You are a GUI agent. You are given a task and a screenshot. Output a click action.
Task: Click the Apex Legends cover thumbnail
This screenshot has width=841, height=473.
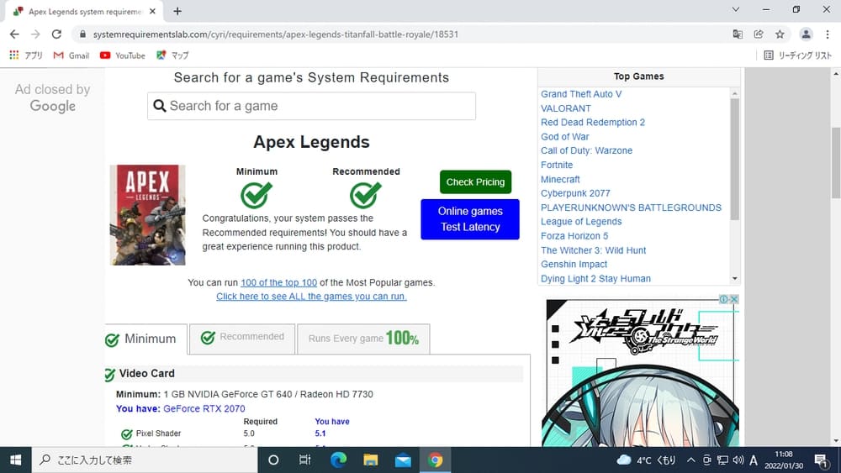coord(147,215)
